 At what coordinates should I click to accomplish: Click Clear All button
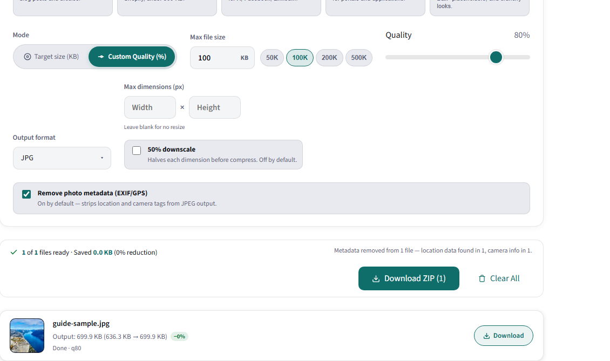[499, 278]
